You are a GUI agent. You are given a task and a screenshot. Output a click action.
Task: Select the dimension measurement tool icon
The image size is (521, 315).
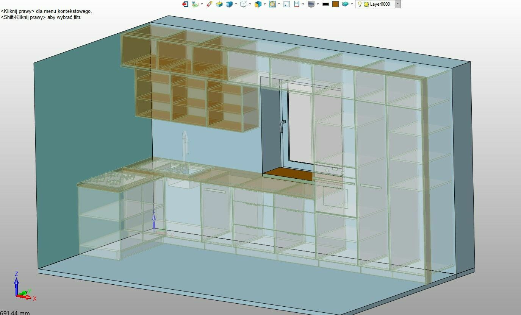point(297,4)
